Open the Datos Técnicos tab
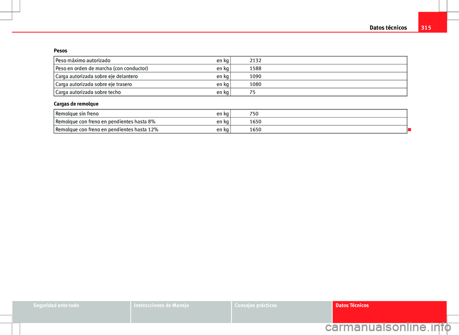The height and width of the screenshot is (335, 459). pyautogui.click(x=390, y=312)
